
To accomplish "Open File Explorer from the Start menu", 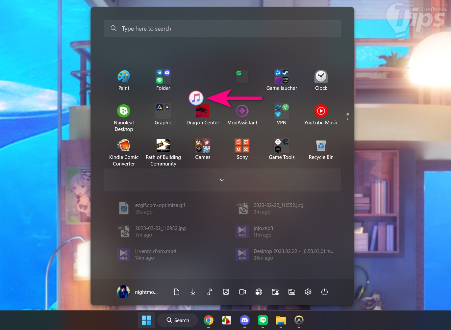I will (x=292, y=292).
